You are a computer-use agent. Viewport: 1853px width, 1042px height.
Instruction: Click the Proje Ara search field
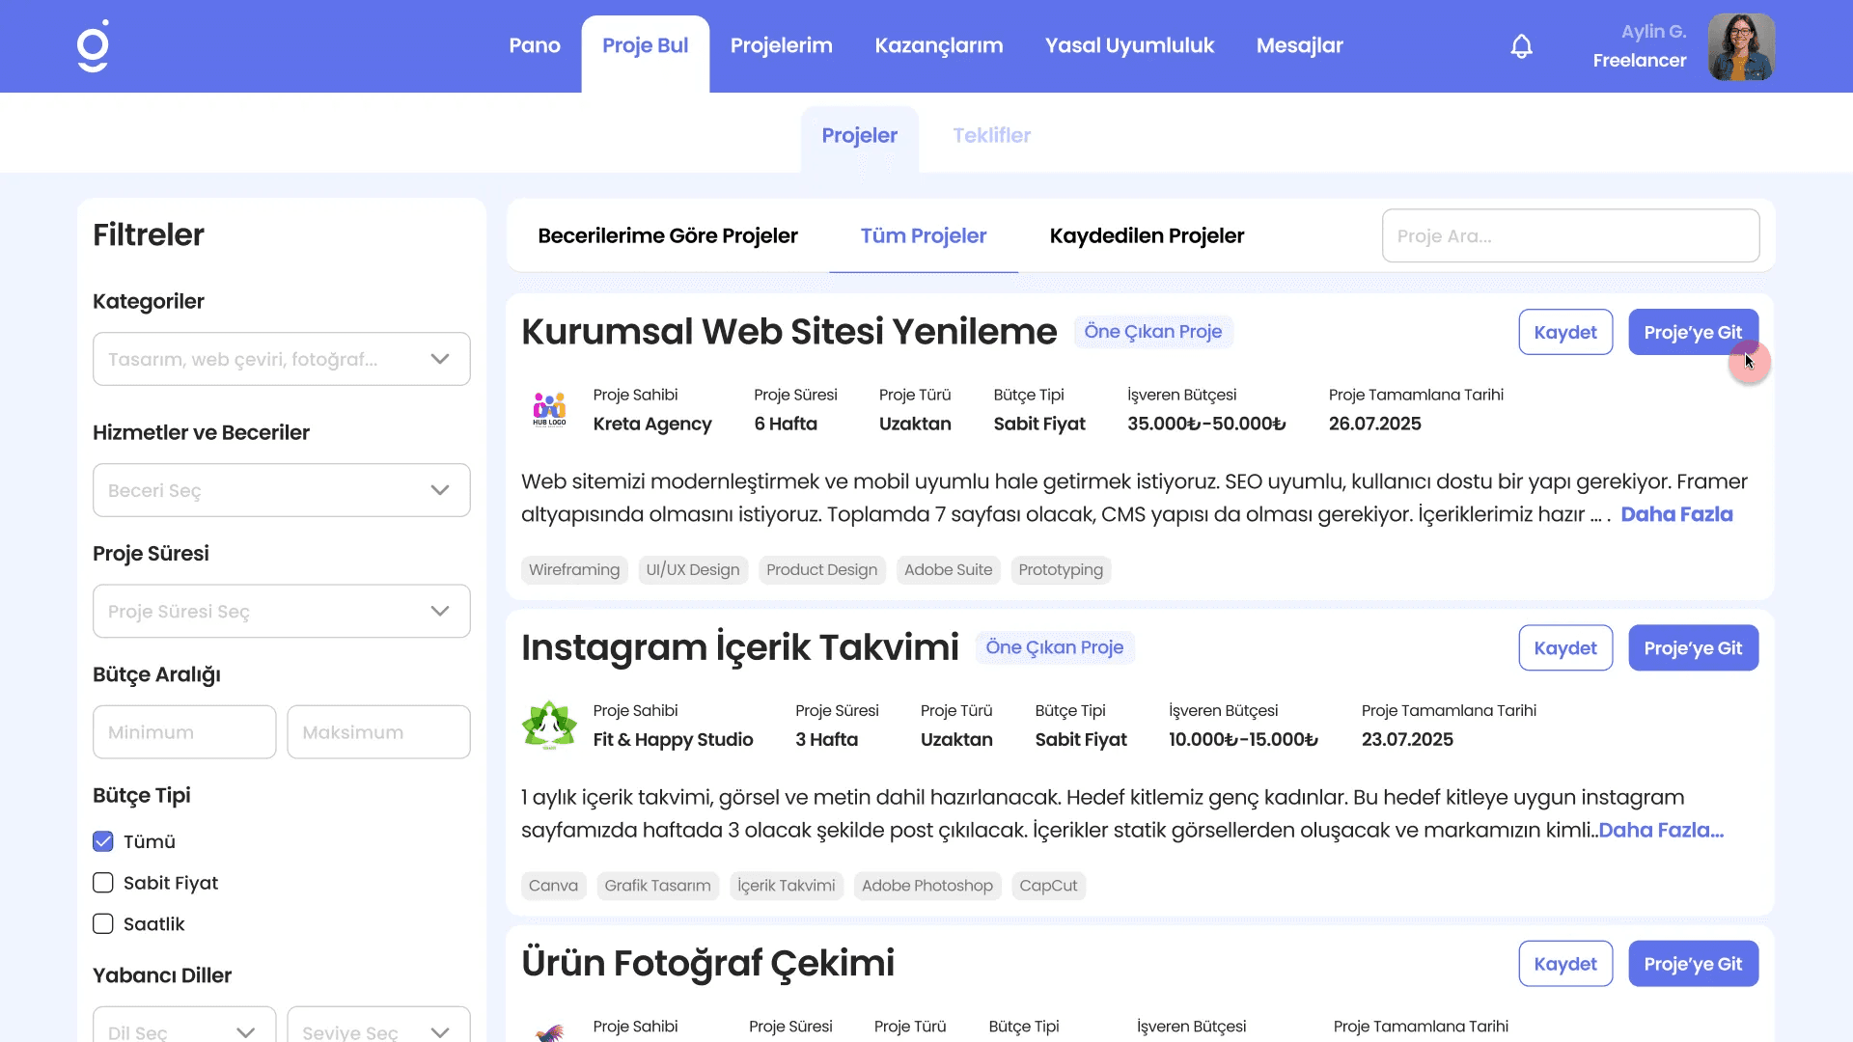[x=1569, y=236]
